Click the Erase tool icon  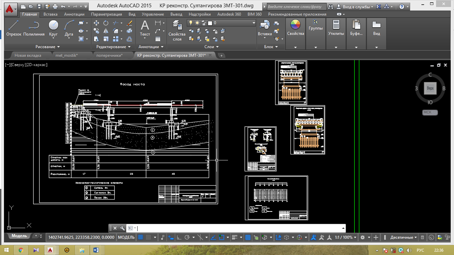coord(130,23)
